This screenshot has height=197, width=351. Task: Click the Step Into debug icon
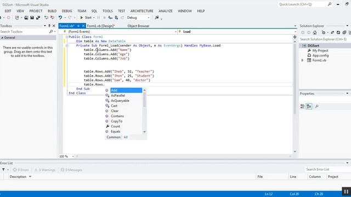pyautogui.click(x=110, y=18)
